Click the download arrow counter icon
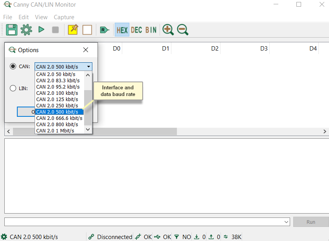This screenshot has width=329, height=241. tap(197, 237)
